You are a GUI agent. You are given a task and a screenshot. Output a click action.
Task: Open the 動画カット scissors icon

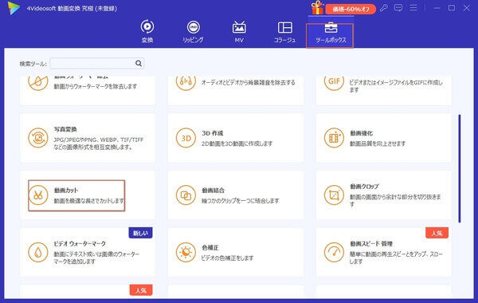[38, 195]
